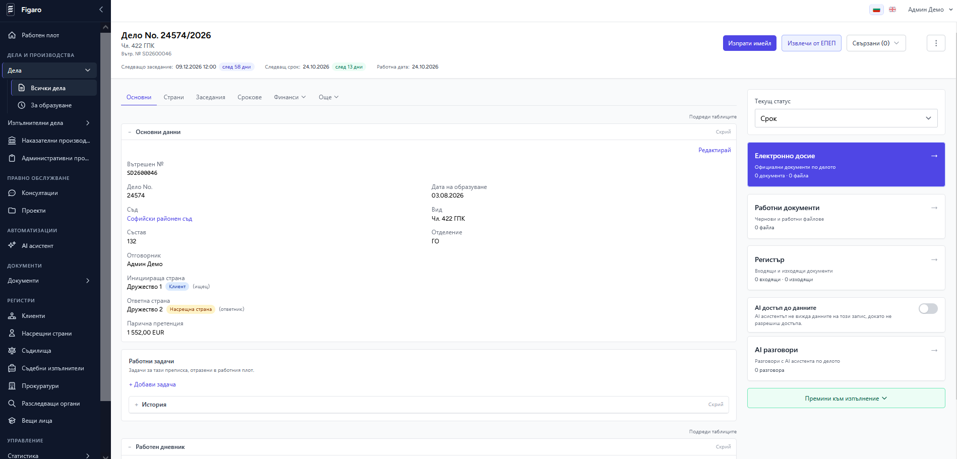
Task: Click the Съдебни изпълнители briefcase icon
Action: click(x=12, y=368)
